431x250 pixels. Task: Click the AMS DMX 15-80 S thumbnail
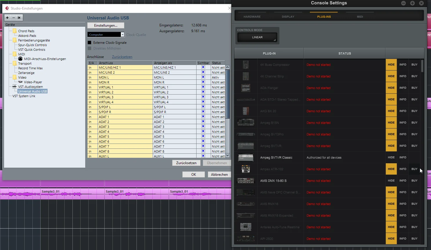click(246, 181)
